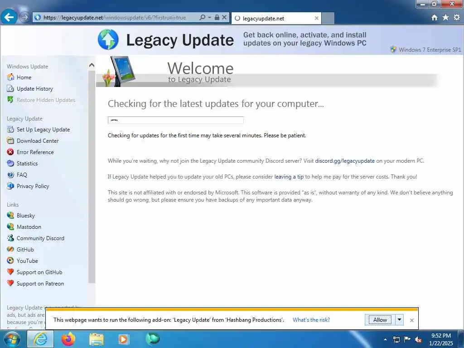Click the Community Discord icon
Screen dimensions: 464x348
coord(10,238)
